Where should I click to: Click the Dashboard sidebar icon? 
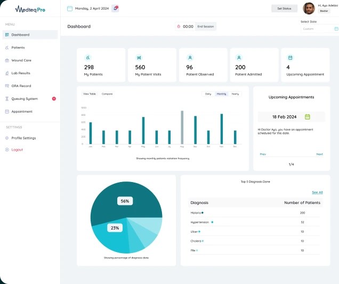[7, 35]
